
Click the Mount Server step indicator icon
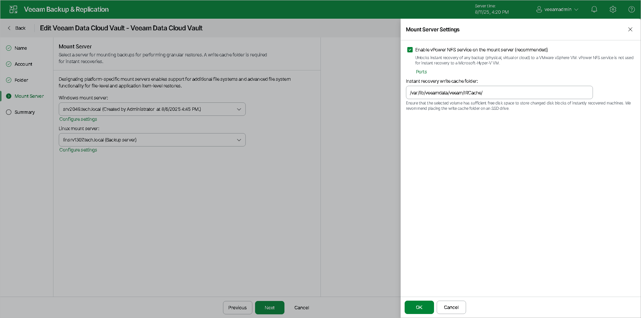coord(9,96)
